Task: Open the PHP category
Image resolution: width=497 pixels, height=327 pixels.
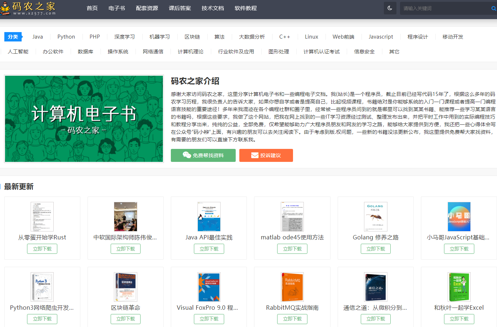Action: coord(95,37)
